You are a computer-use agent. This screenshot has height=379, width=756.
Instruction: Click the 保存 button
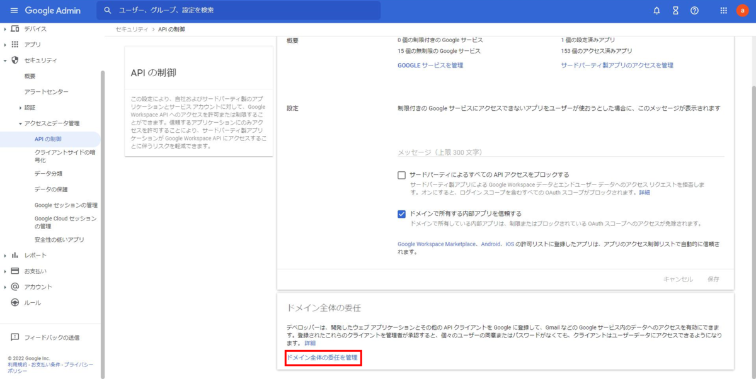(714, 280)
